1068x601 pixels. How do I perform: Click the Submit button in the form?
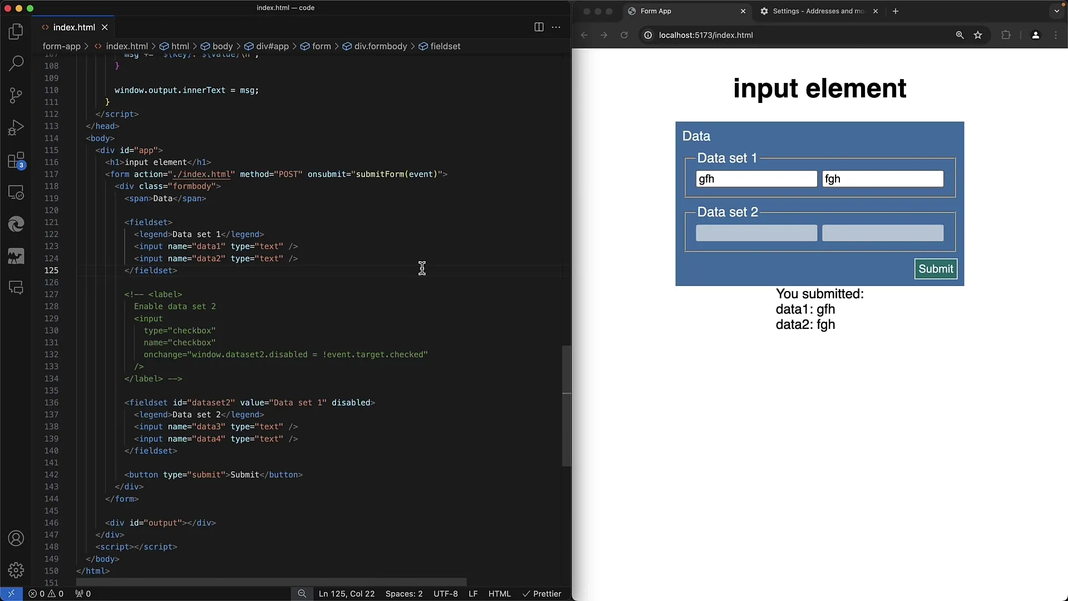click(x=936, y=269)
